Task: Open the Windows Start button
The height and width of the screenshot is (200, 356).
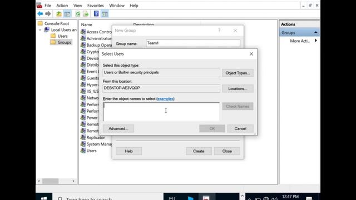Action: click(x=44, y=198)
